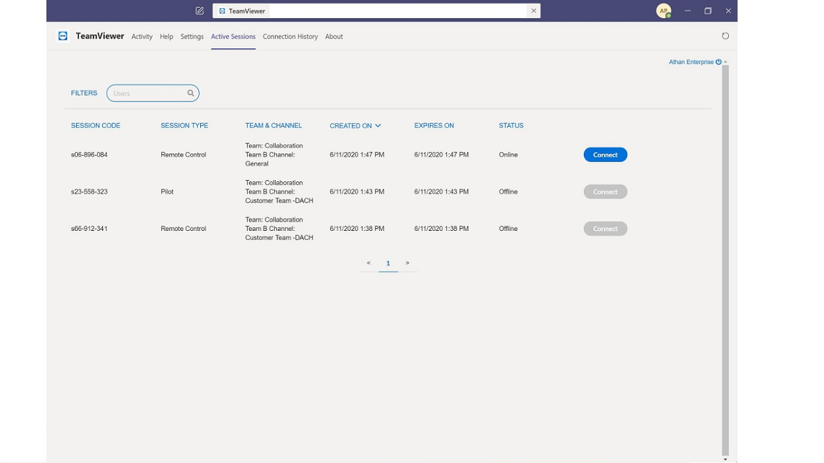Image resolution: width=824 pixels, height=463 pixels.
Task: Click the Expires On column header
Action: 434,125
